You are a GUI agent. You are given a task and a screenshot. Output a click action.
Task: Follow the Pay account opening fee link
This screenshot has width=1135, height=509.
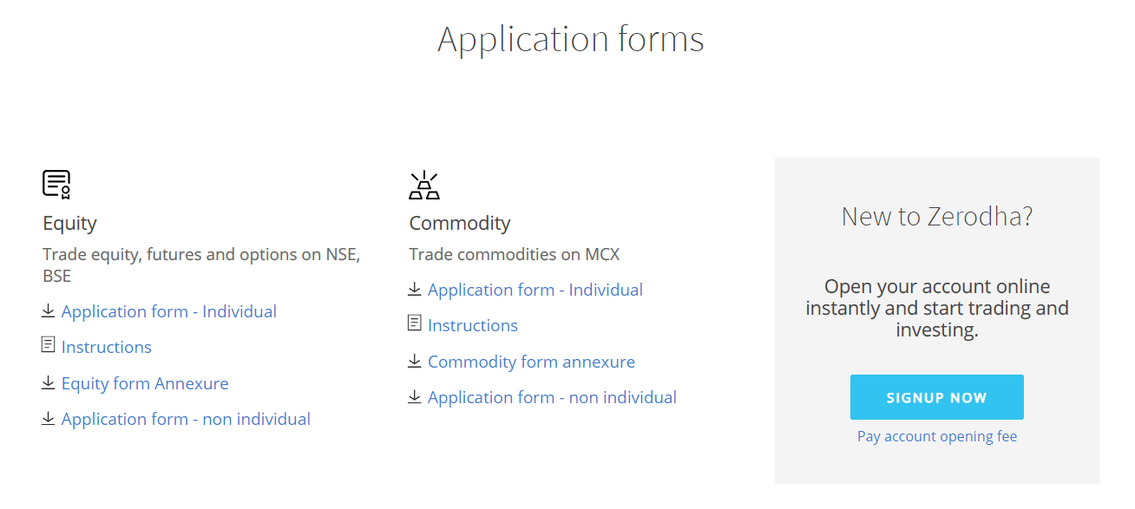coord(937,436)
